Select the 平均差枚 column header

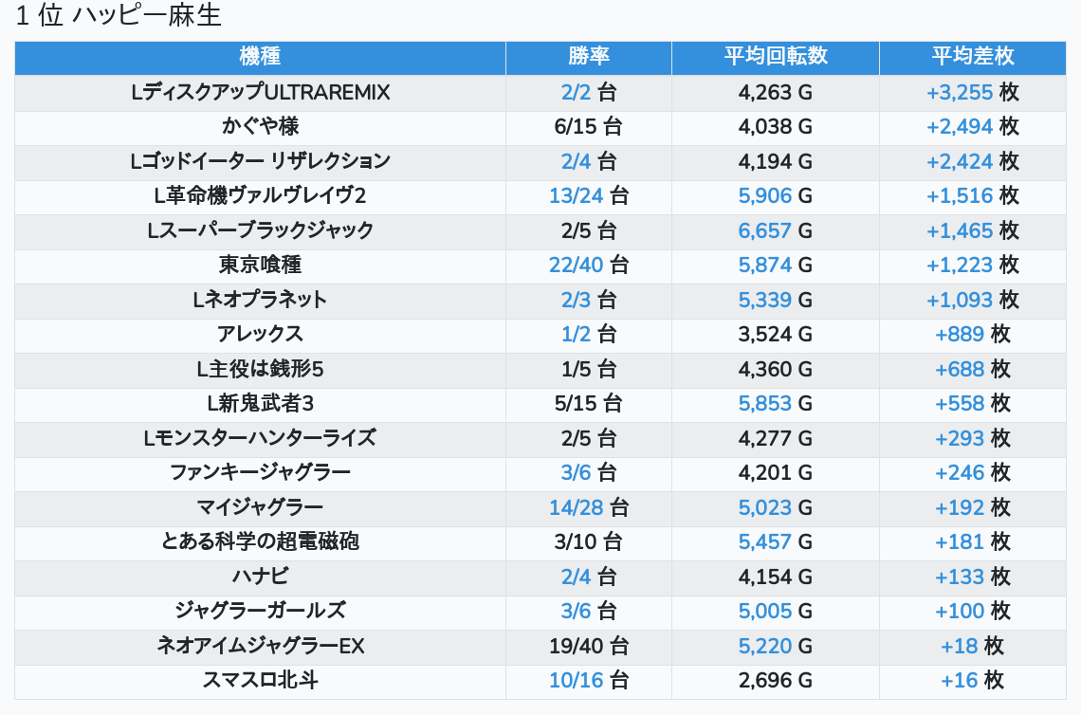click(972, 57)
